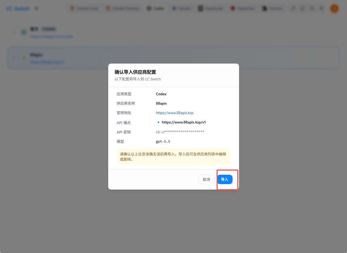This screenshot has height=253, width=347.
Task: Click the CC Switch title in background window
Action: tap(18, 9)
